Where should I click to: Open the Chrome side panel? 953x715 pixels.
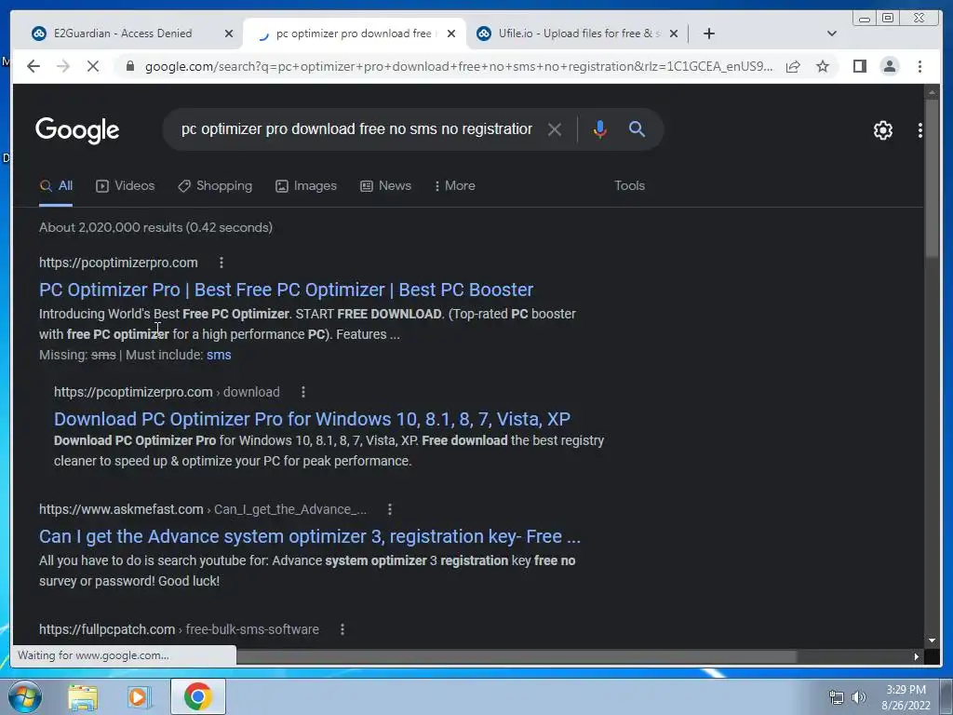[859, 66]
